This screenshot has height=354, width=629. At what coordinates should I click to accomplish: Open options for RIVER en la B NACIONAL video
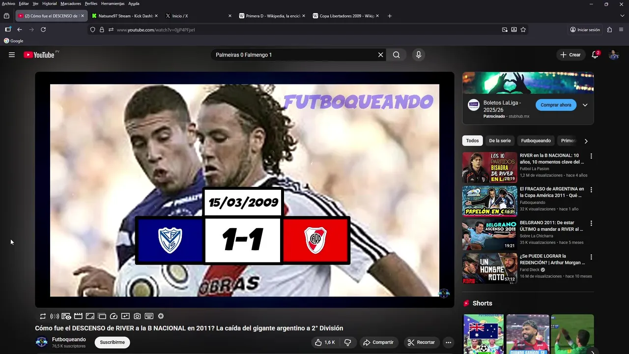tap(591, 156)
